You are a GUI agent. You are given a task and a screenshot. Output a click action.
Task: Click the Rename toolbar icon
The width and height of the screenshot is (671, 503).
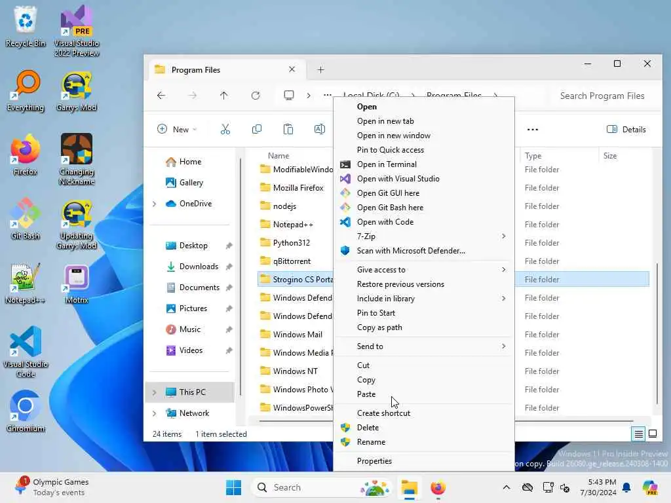(319, 129)
